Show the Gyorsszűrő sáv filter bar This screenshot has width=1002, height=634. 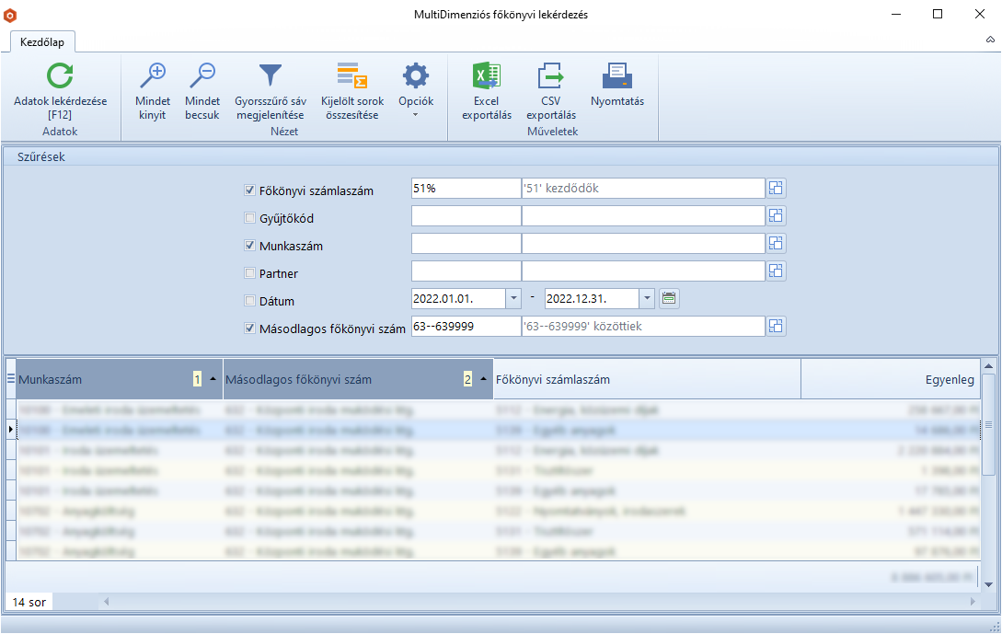click(270, 77)
